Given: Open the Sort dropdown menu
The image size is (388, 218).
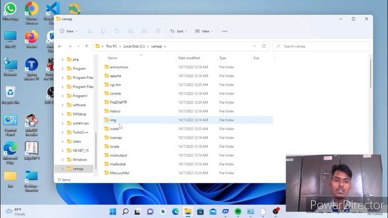Looking at the screenshot, I should pos(178,31).
